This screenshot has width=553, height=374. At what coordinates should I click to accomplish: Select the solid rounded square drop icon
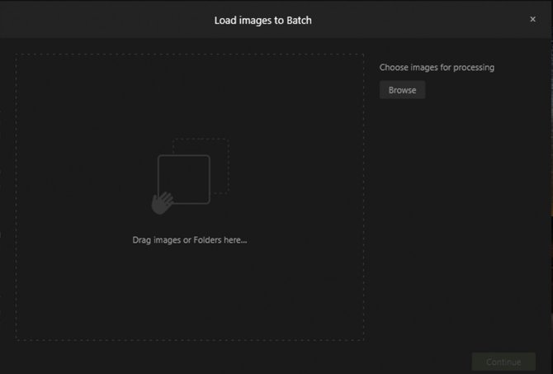[x=184, y=179]
